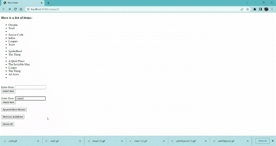This screenshot has width=276, height=146.
Task: Toggle the browser side panel icon
Action: pos(261,9)
